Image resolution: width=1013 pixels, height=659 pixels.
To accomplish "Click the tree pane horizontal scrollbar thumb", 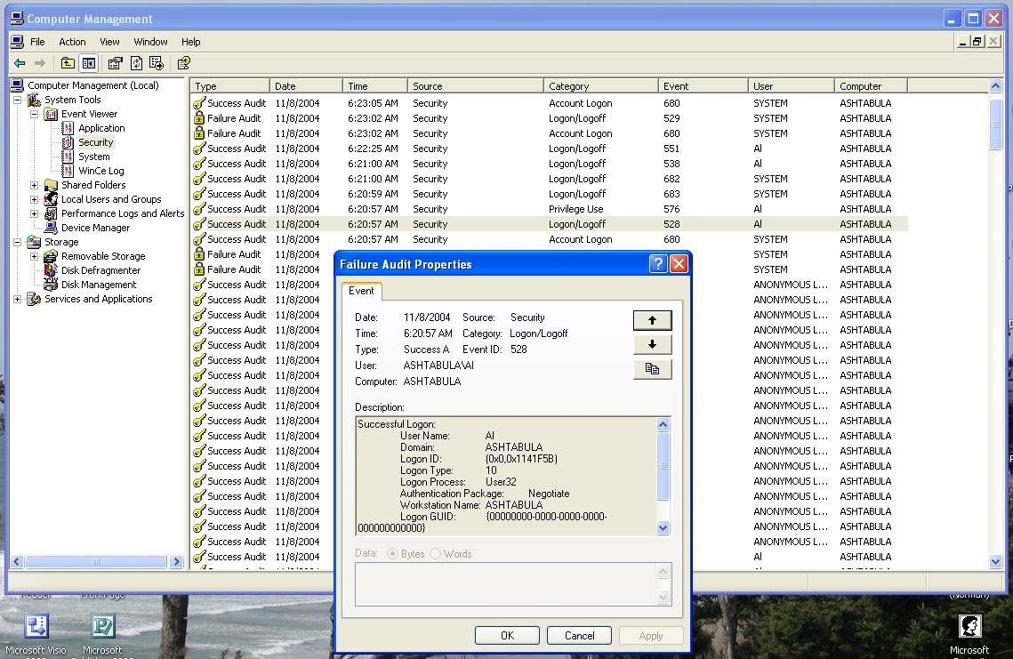I will click(96, 562).
